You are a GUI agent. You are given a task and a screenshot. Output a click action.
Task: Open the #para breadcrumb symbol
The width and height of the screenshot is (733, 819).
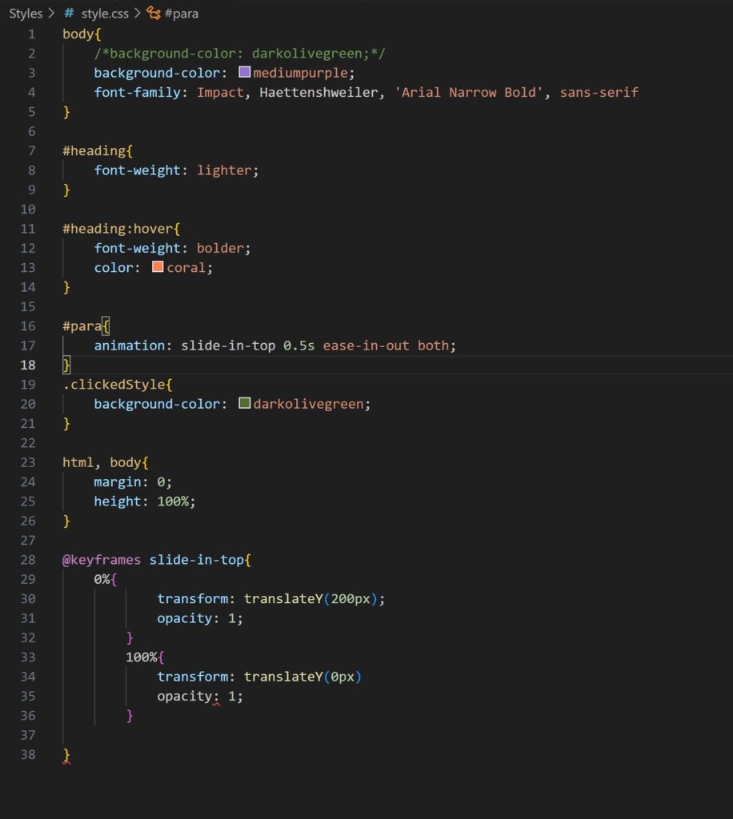[x=182, y=14]
